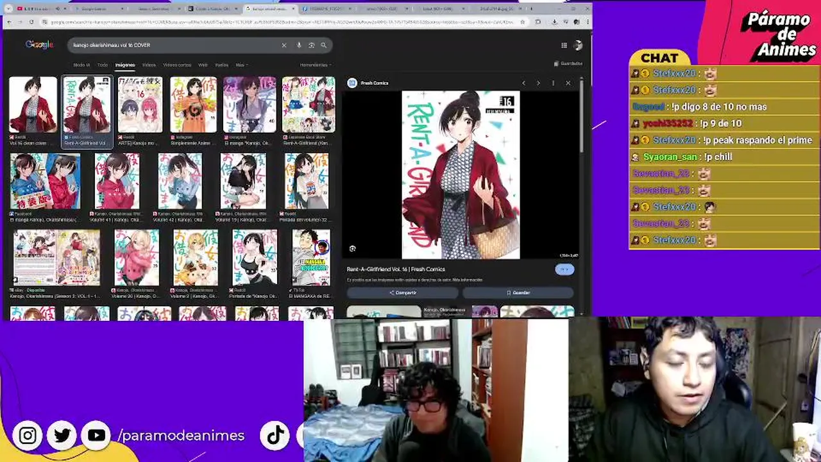Bookmark this page with the star icon
The height and width of the screenshot is (462, 821).
523,22
